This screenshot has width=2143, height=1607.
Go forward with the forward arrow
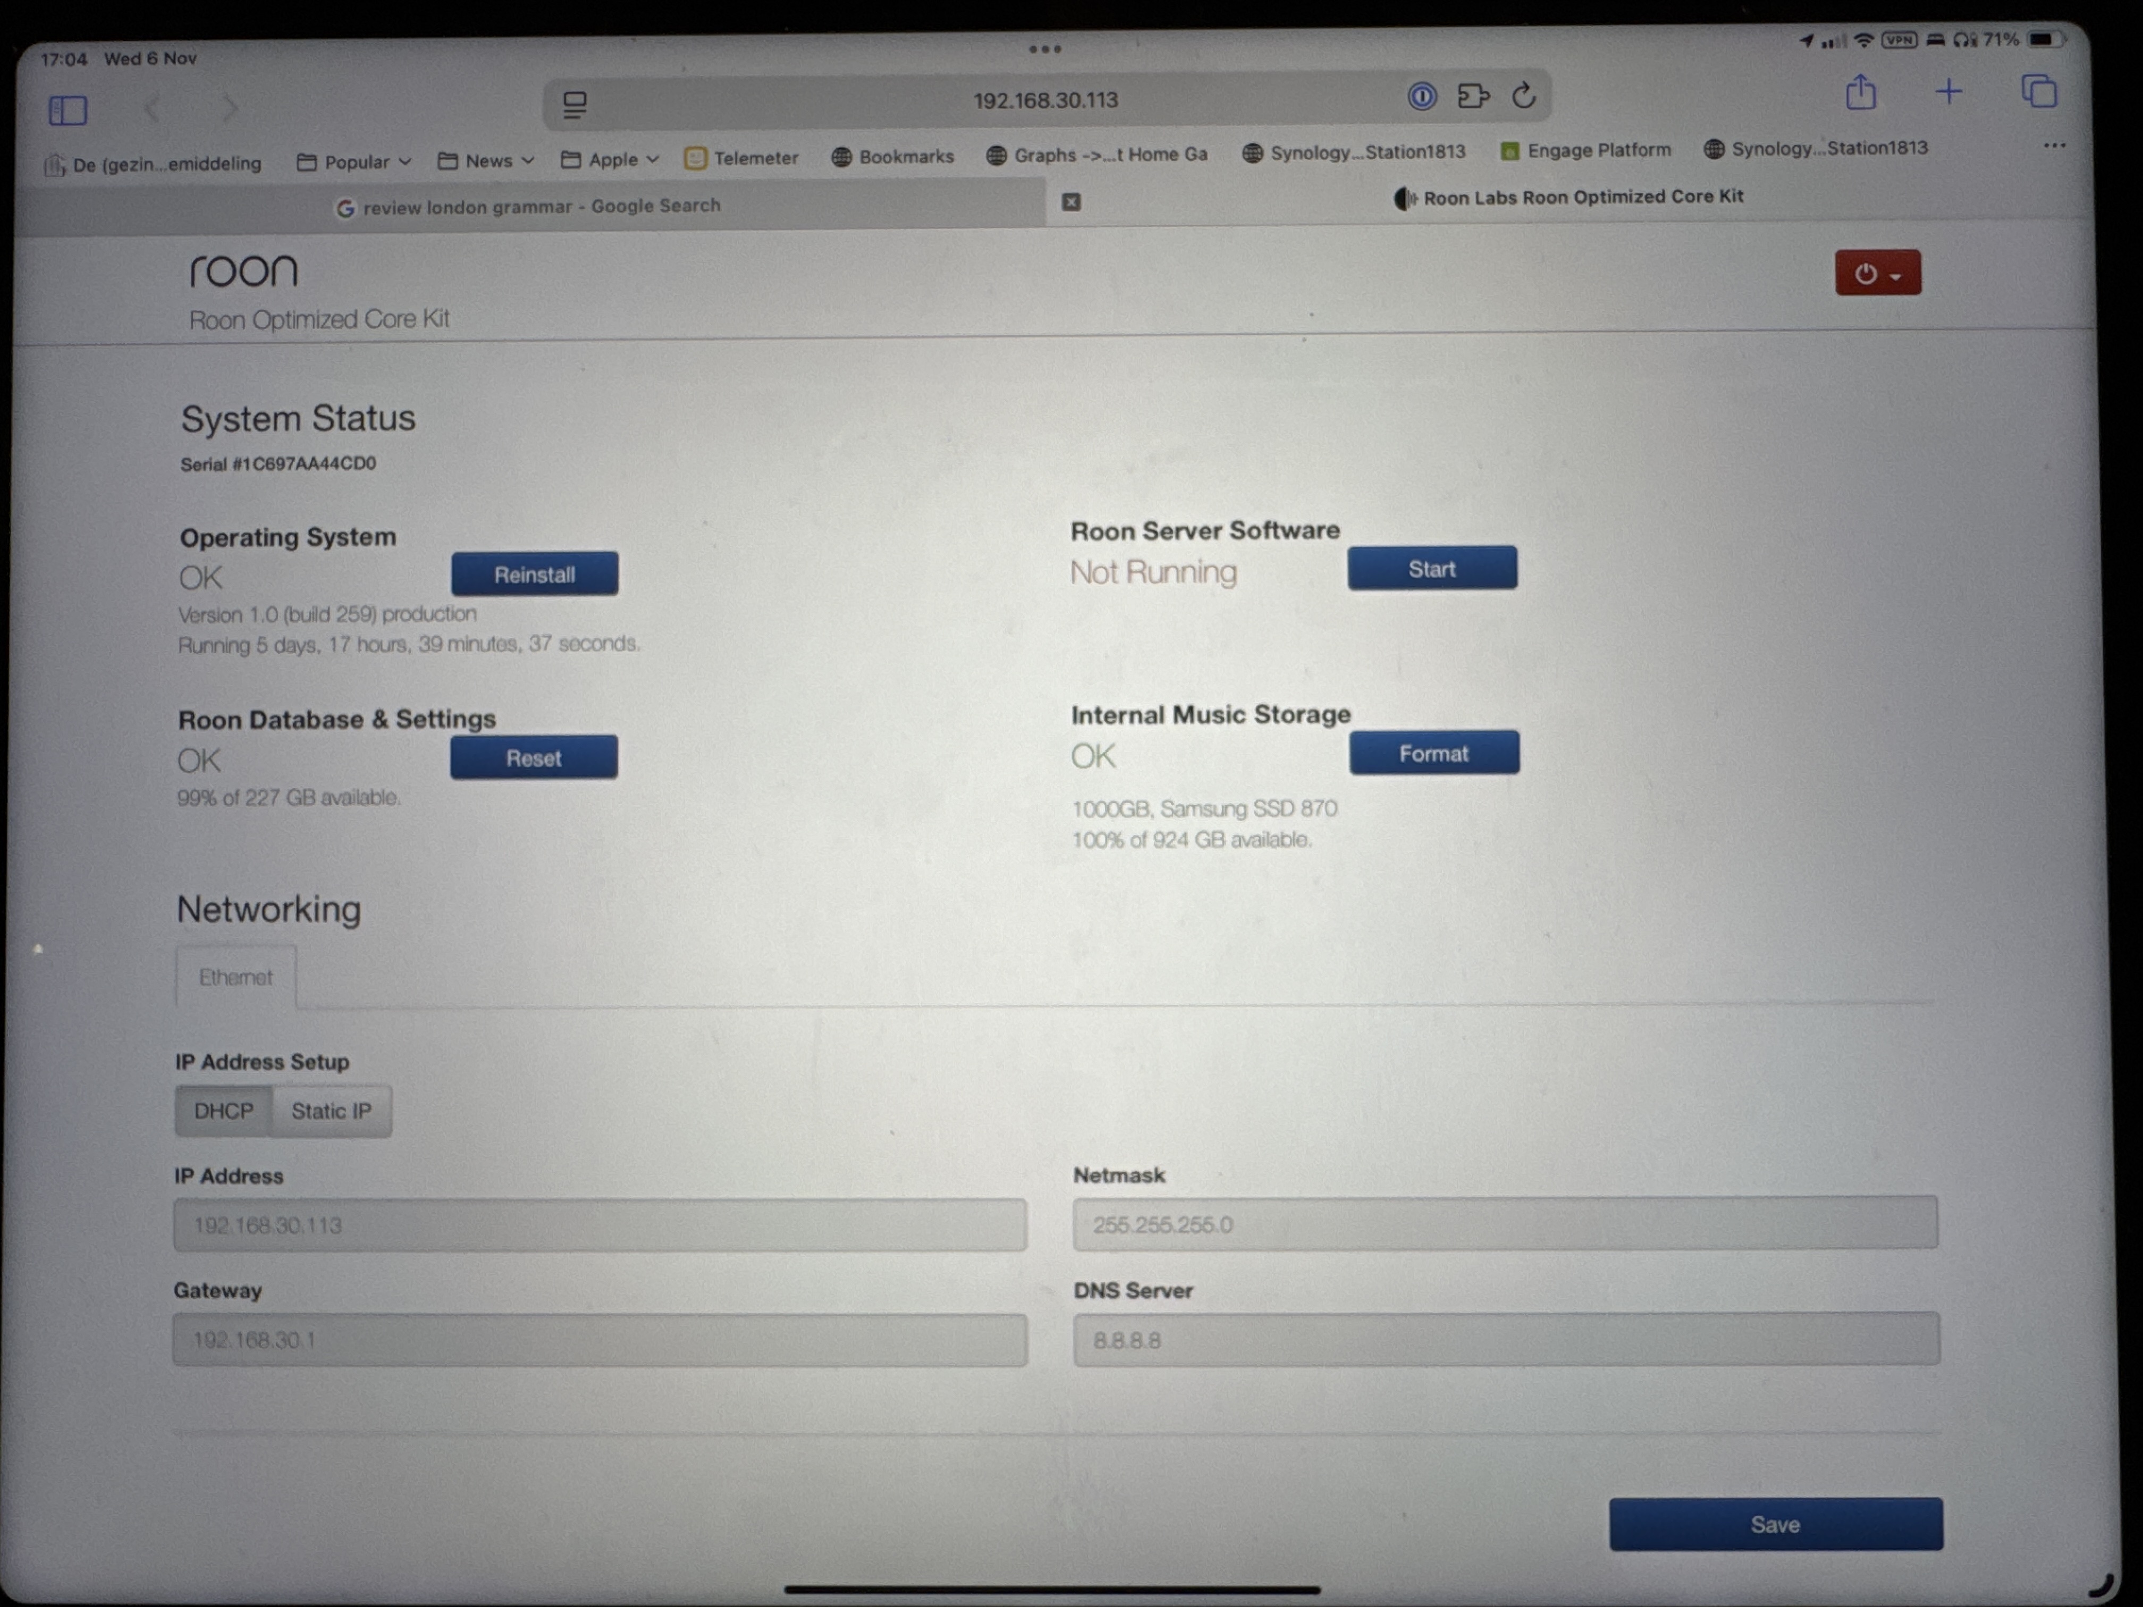pos(229,107)
